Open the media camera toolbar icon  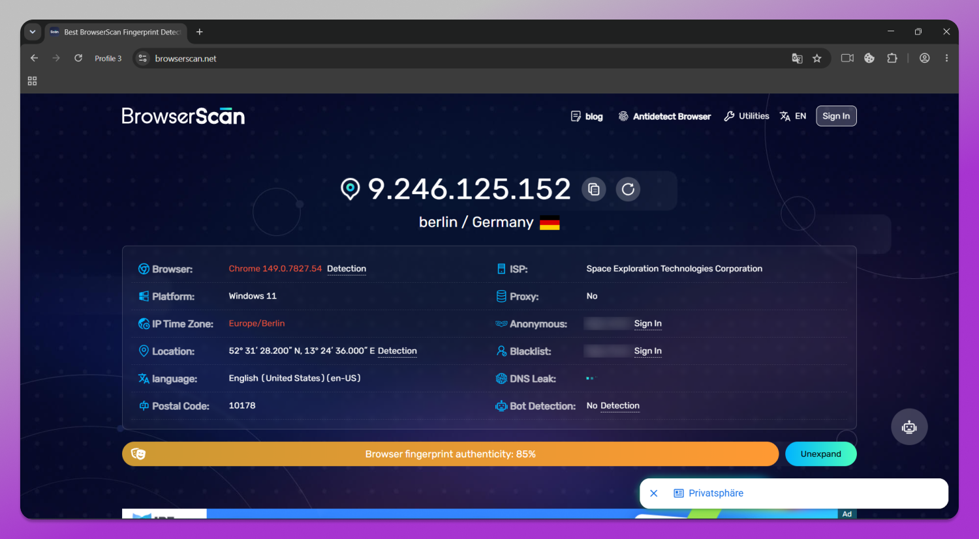pyautogui.click(x=847, y=58)
